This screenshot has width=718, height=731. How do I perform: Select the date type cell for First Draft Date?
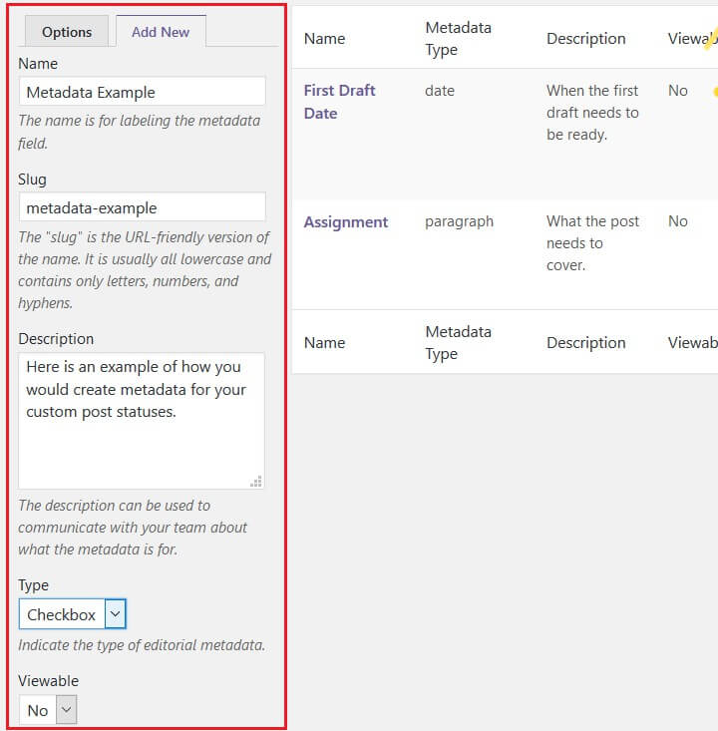440,91
